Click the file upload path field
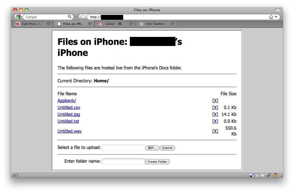The width and height of the screenshot is (294, 193). 124,148
